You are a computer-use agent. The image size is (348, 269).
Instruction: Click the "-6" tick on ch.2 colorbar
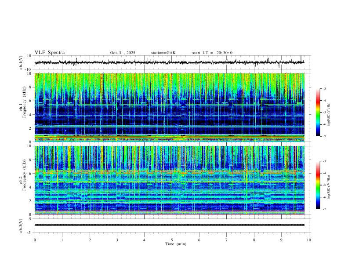coord(324,197)
